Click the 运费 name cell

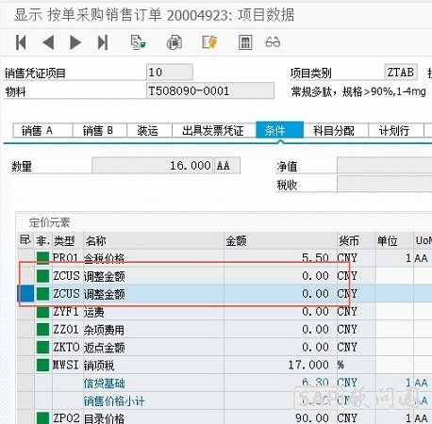154,312
